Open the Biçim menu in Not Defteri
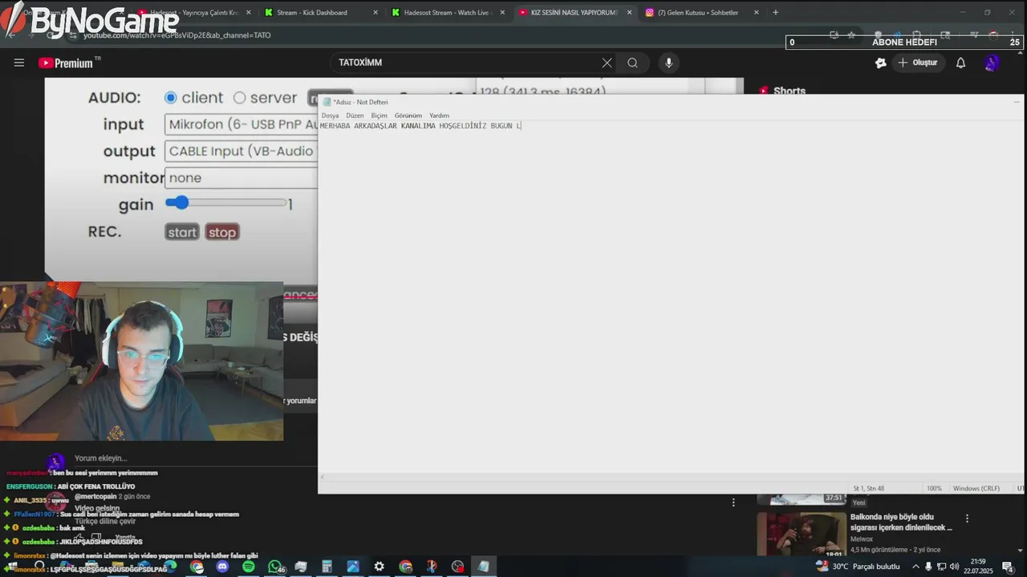 pos(379,115)
